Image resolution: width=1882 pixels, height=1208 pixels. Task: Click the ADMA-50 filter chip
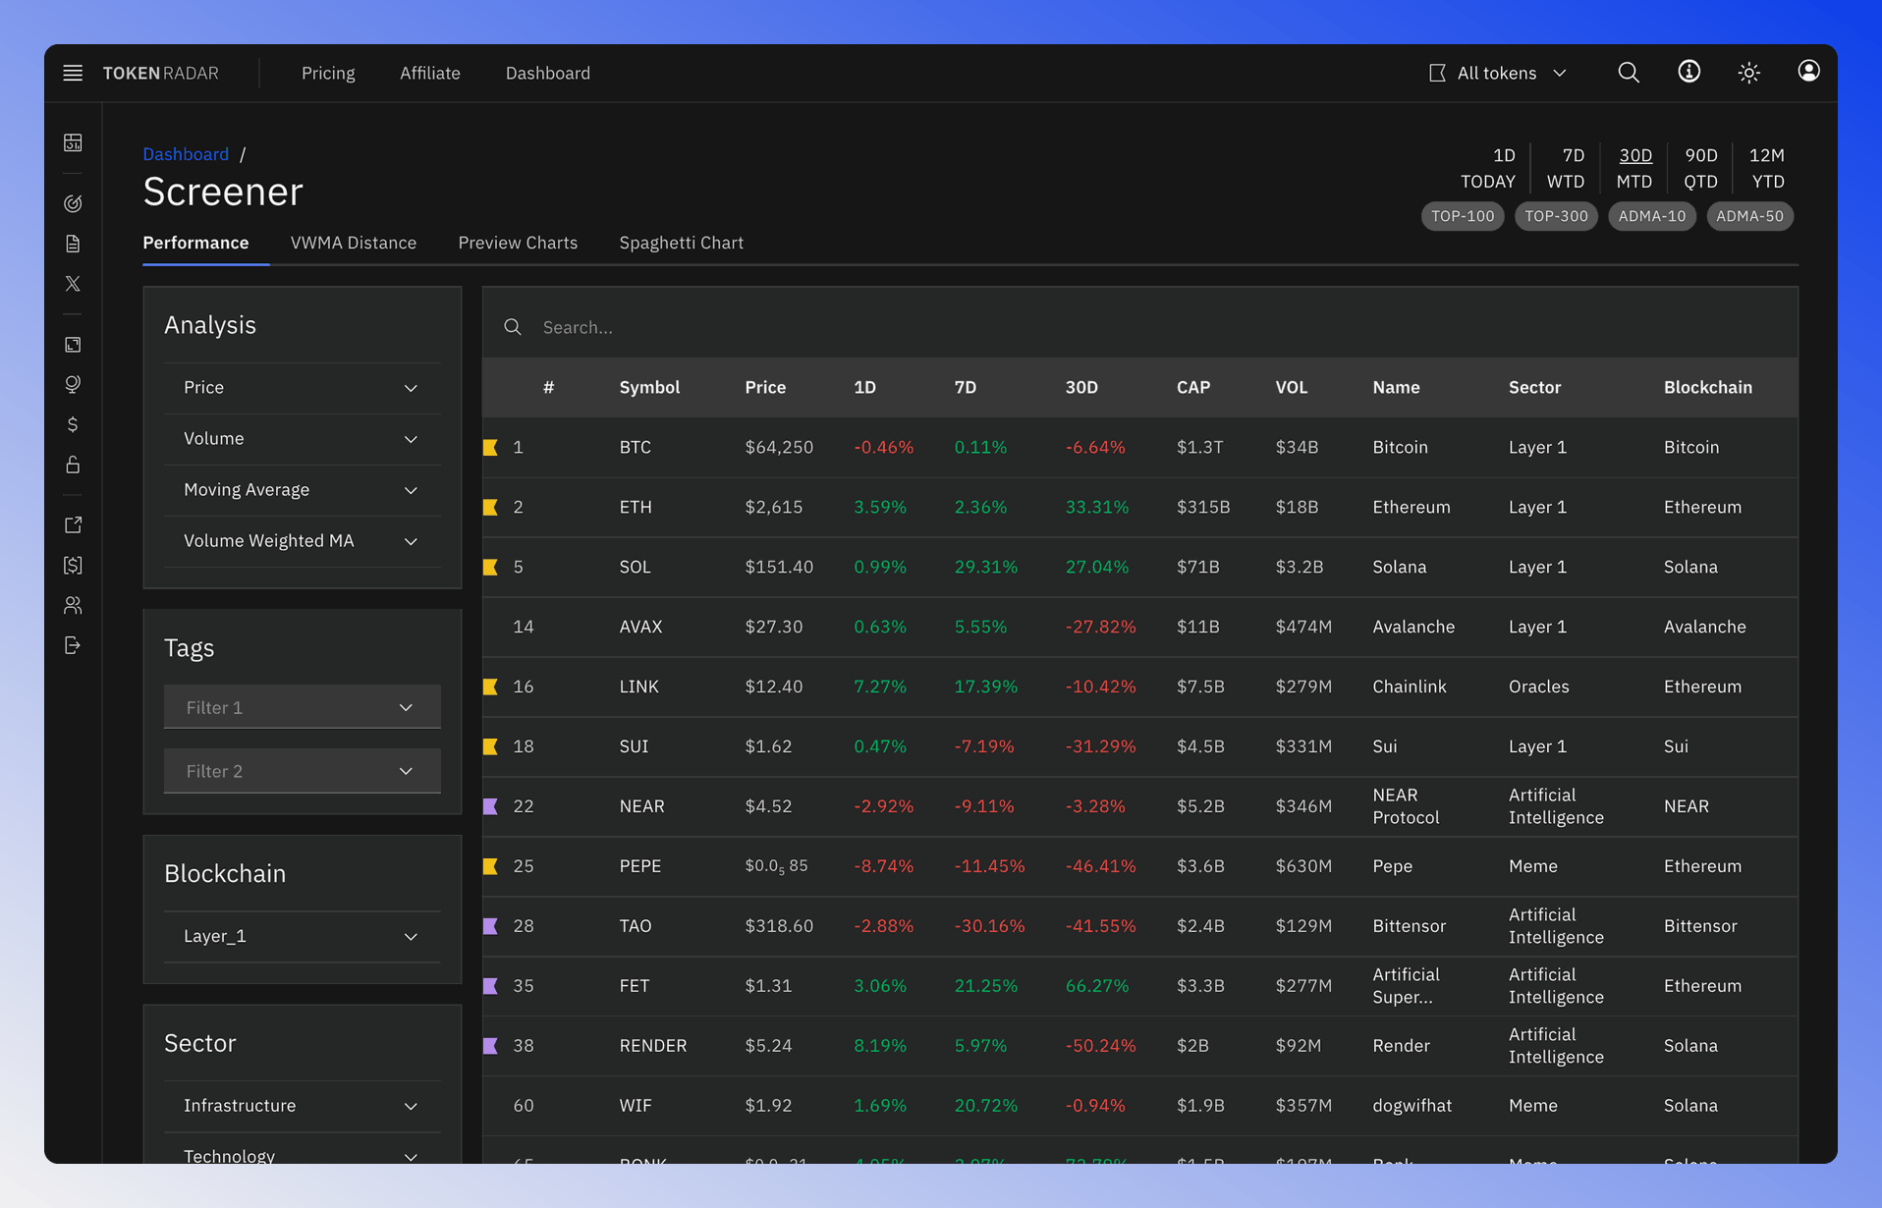click(x=1750, y=216)
